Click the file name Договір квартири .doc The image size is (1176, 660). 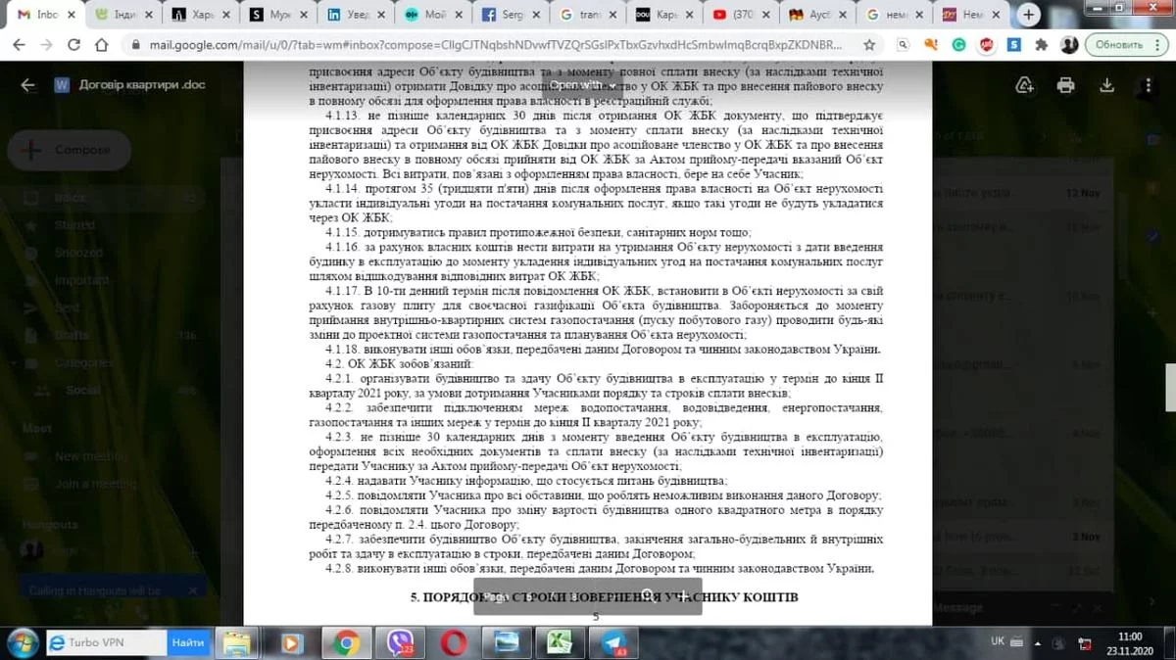tap(143, 85)
